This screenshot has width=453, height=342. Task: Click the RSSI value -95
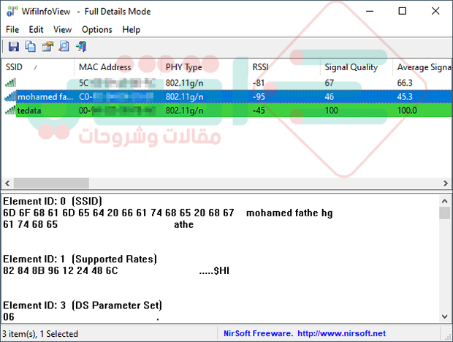[259, 96]
